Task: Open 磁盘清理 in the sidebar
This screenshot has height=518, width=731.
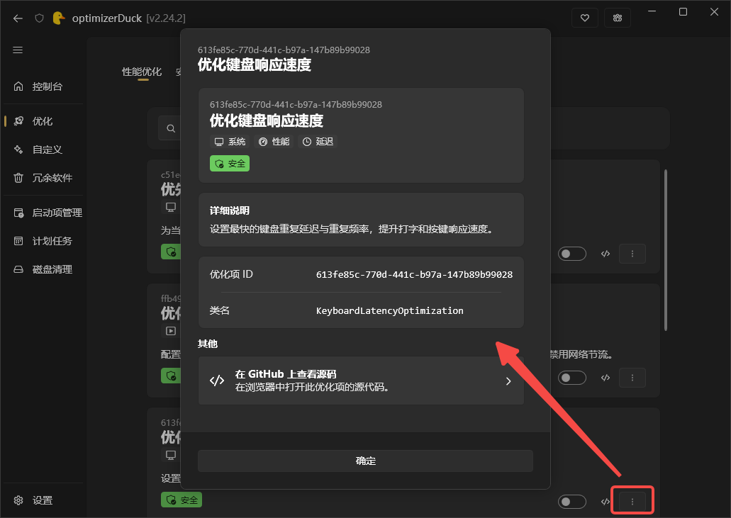Action: (x=43, y=269)
